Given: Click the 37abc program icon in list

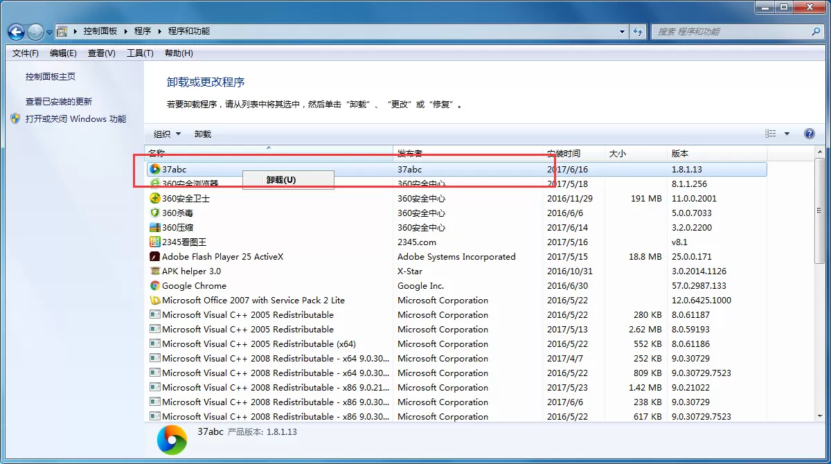Looking at the screenshot, I should coord(155,169).
